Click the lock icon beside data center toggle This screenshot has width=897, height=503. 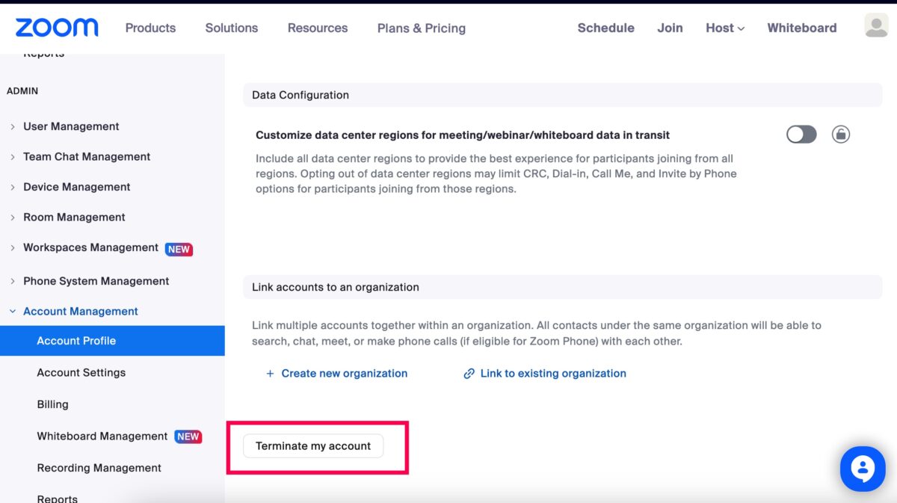tap(841, 135)
